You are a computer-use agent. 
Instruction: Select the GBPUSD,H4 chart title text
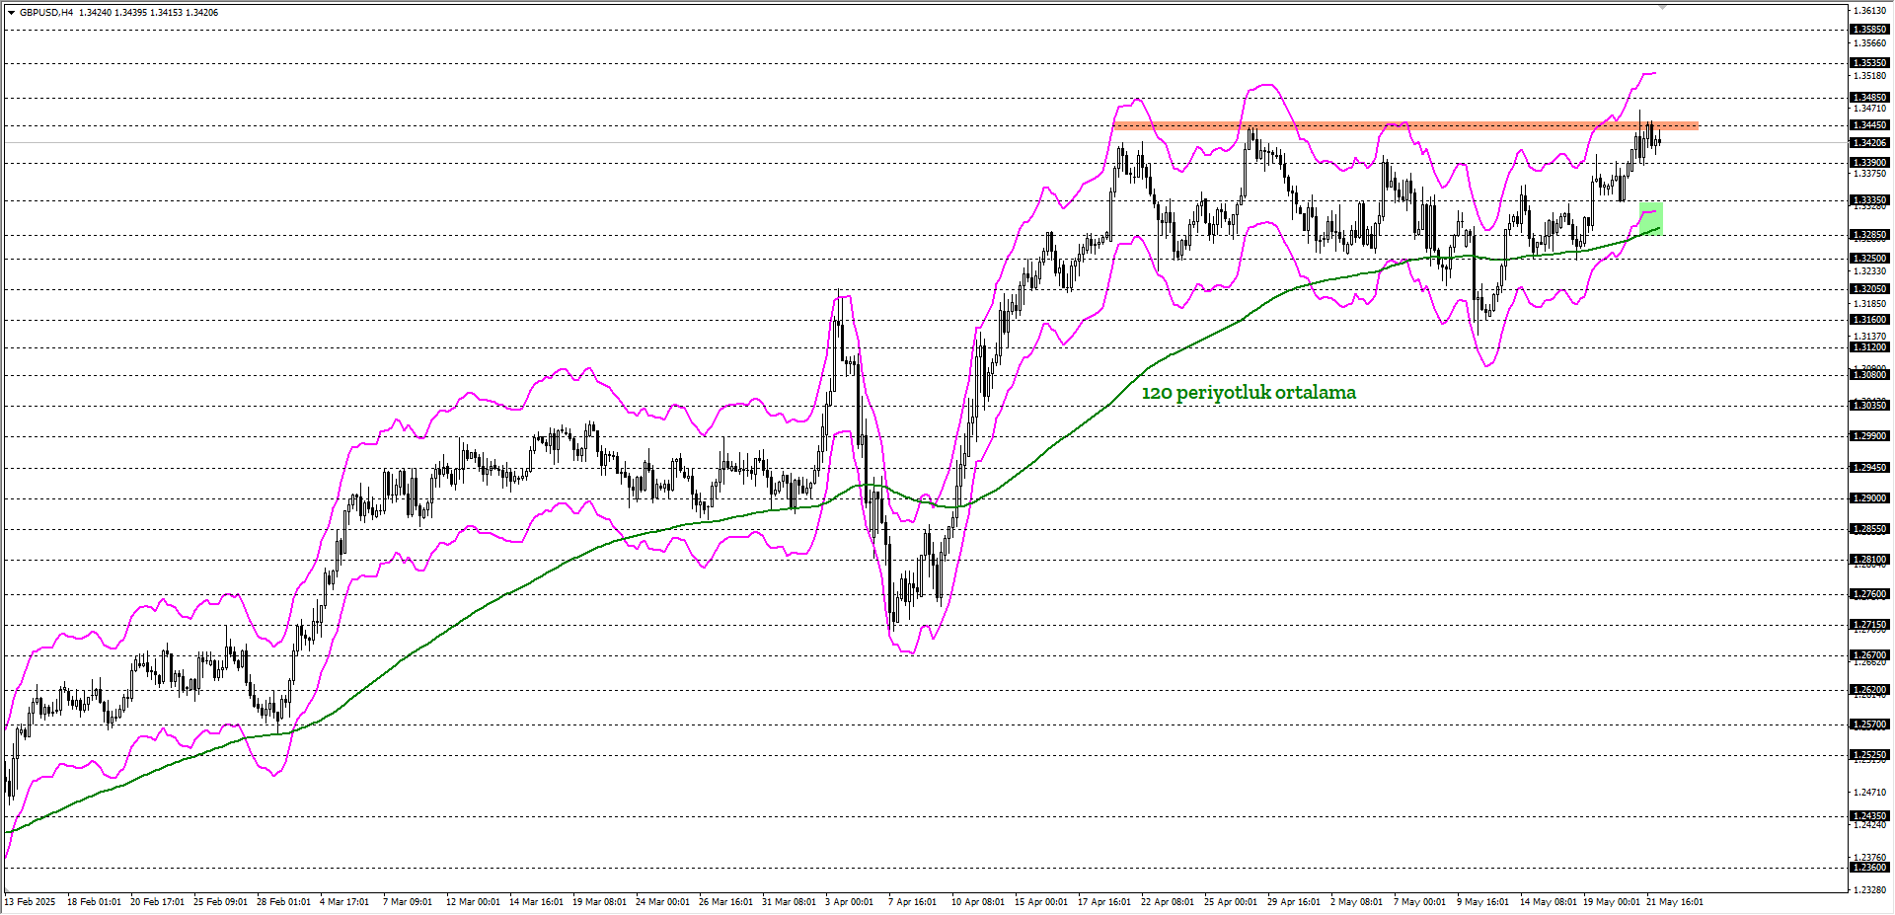click(46, 13)
